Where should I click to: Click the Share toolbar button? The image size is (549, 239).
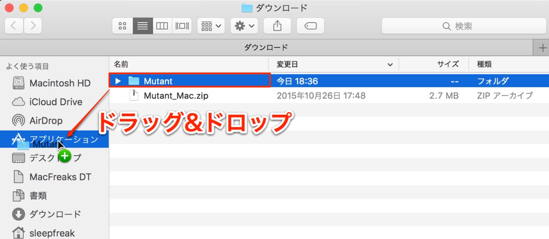click(x=277, y=26)
